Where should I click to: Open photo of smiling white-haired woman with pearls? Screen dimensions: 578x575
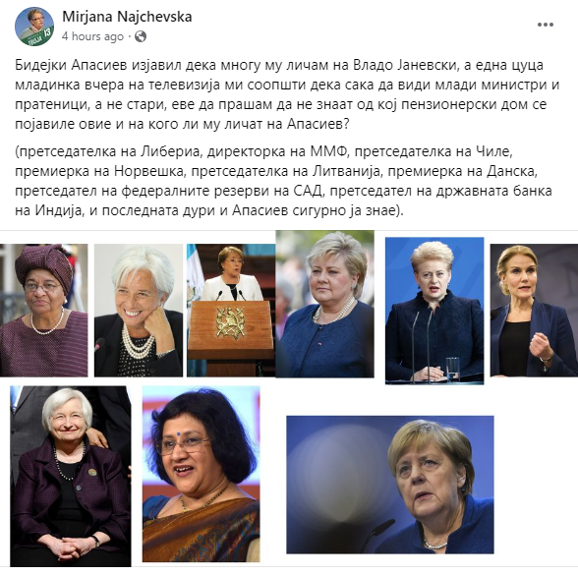coord(139,310)
